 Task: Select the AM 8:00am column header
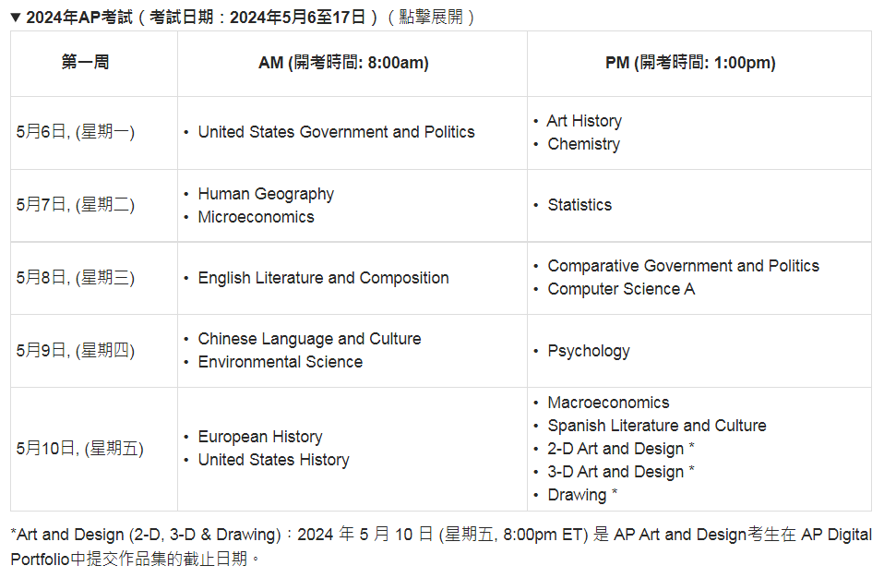(x=343, y=63)
